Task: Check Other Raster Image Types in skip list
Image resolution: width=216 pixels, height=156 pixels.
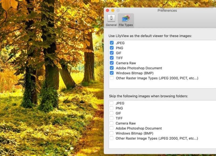Action: [112, 138]
